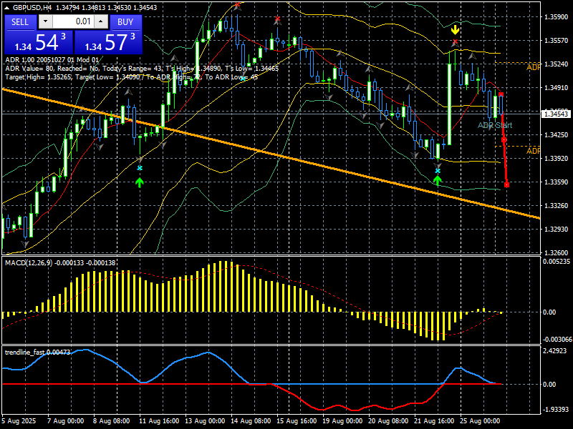
Task: Click the red X marker near the 15 Aug high
Action: 277,19
